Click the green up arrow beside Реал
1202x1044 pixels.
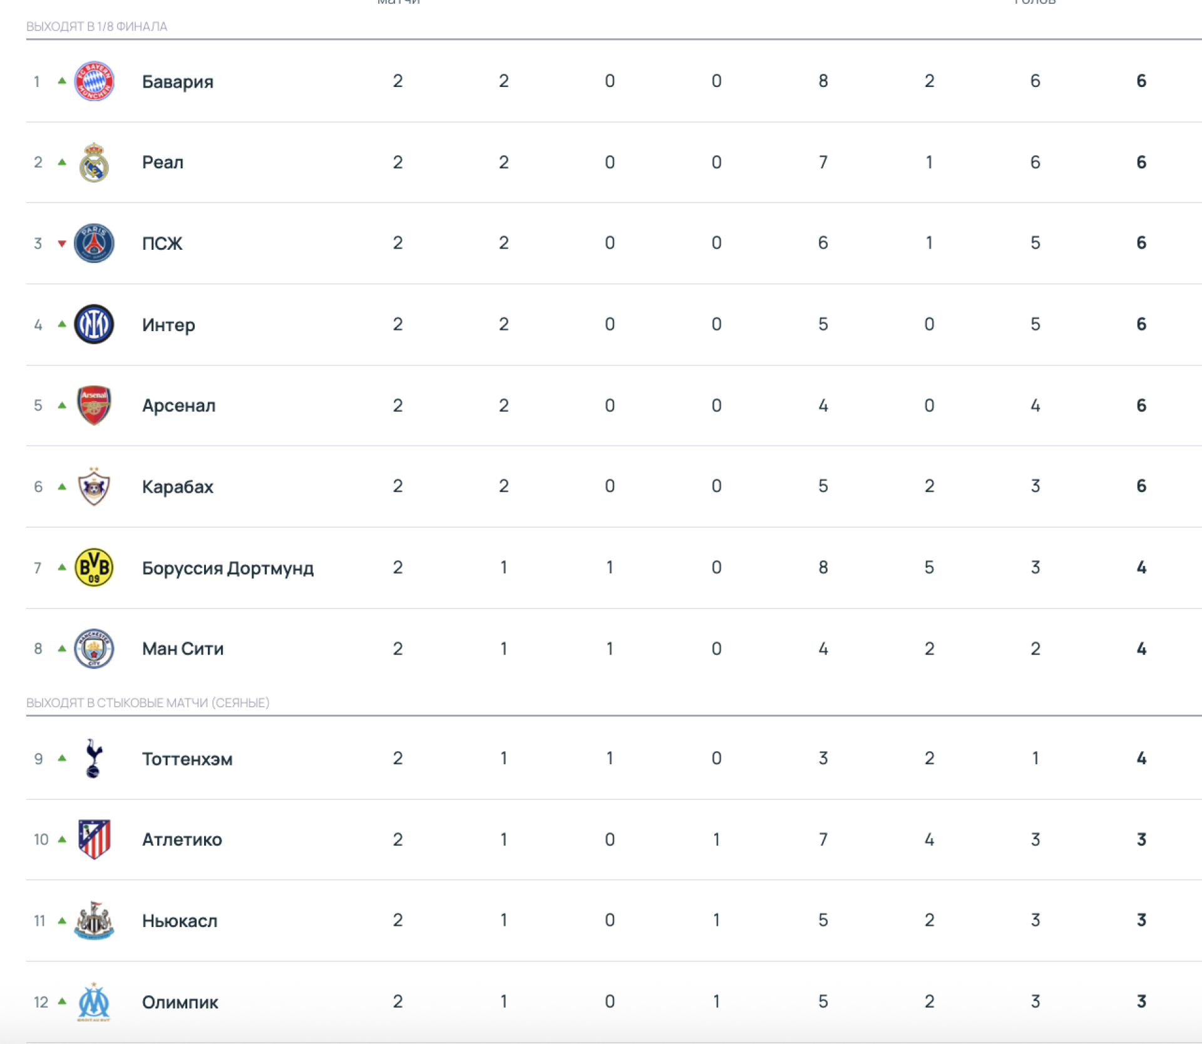pyautogui.click(x=62, y=162)
